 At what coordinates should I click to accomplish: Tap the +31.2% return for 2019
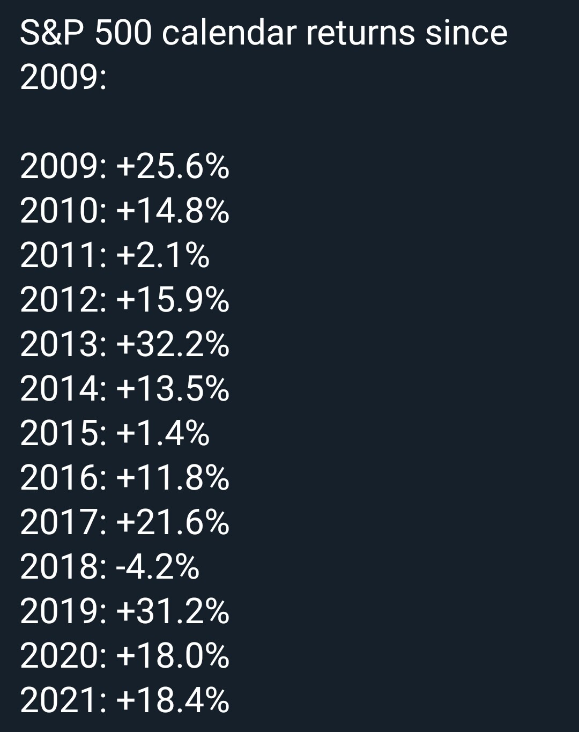173,611
